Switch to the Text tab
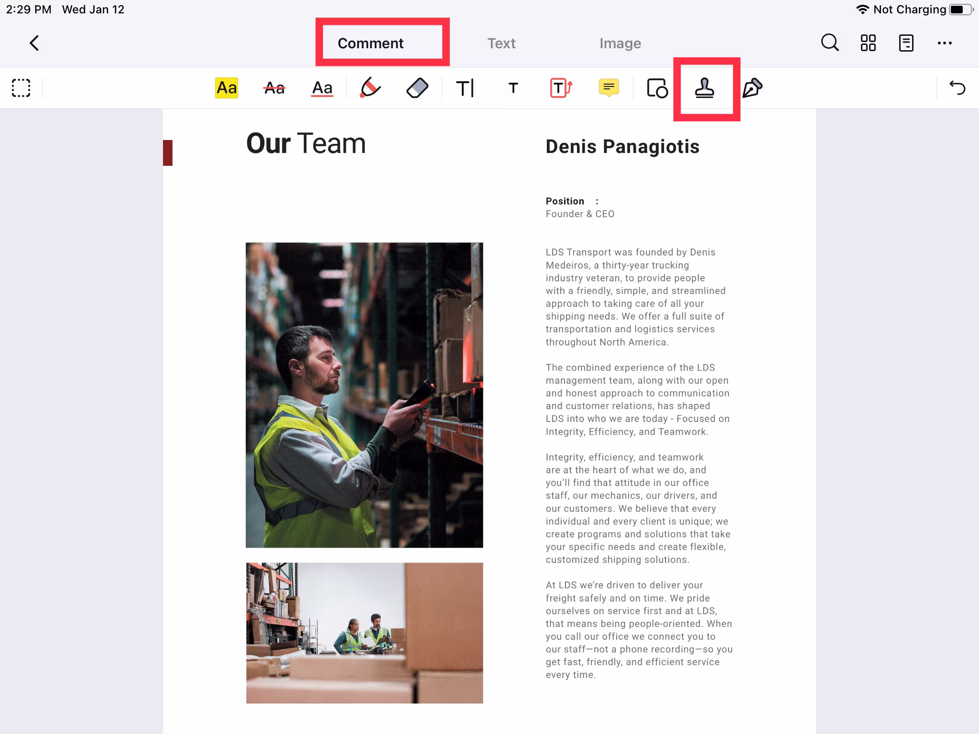Image resolution: width=979 pixels, height=734 pixels. (x=501, y=43)
